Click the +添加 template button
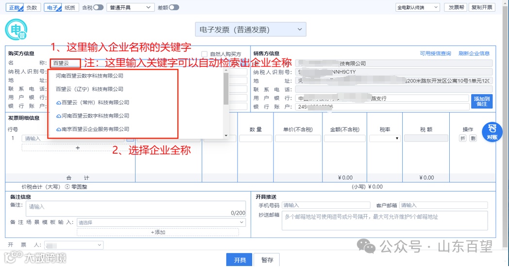 (158, 232)
